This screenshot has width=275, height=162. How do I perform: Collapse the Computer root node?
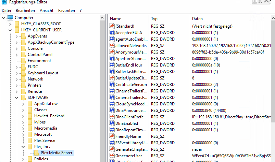(x=3, y=18)
